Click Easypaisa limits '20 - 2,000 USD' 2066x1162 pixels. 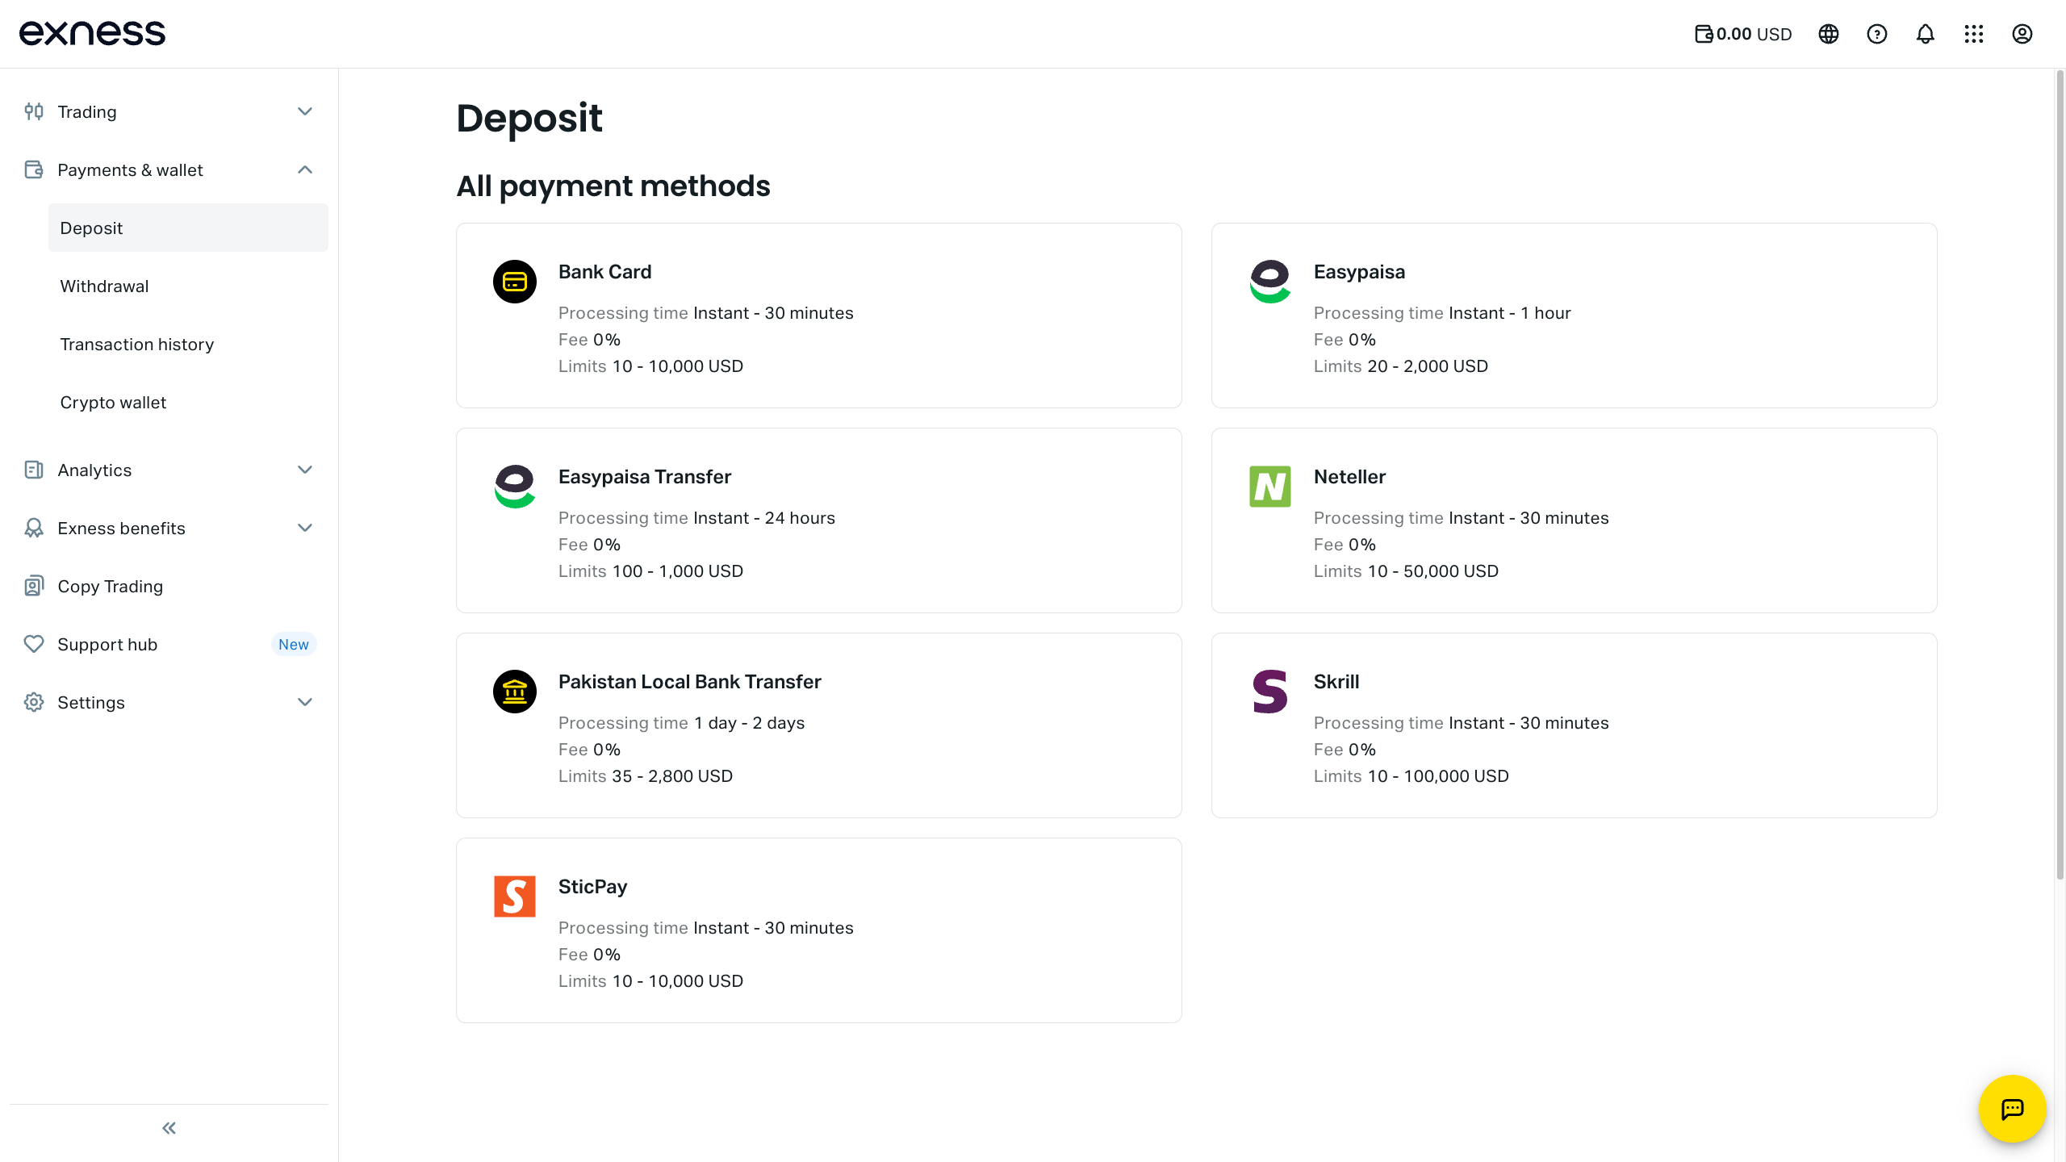(1428, 366)
